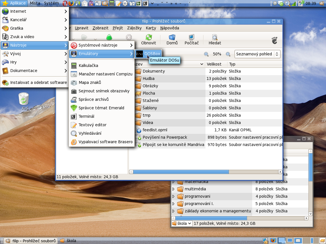Open Vypalovací software Brasero
The height and width of the screenshot is (244, 326).
tap(102, 142)
